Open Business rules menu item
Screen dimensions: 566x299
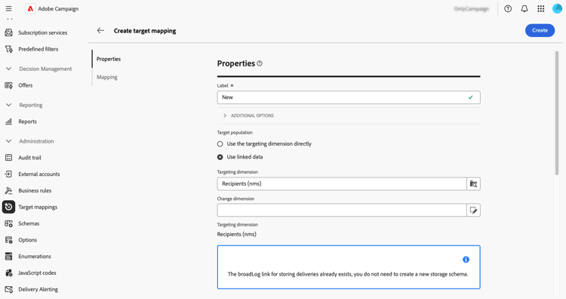[35, 191]
